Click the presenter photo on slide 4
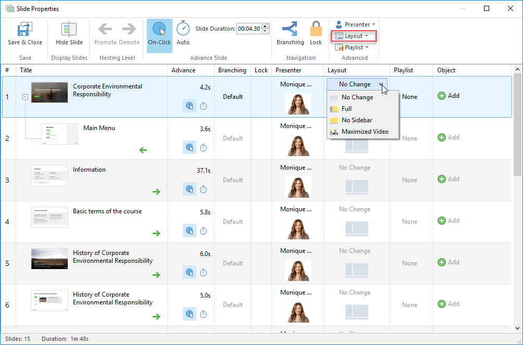 click(x=298, y=228)
